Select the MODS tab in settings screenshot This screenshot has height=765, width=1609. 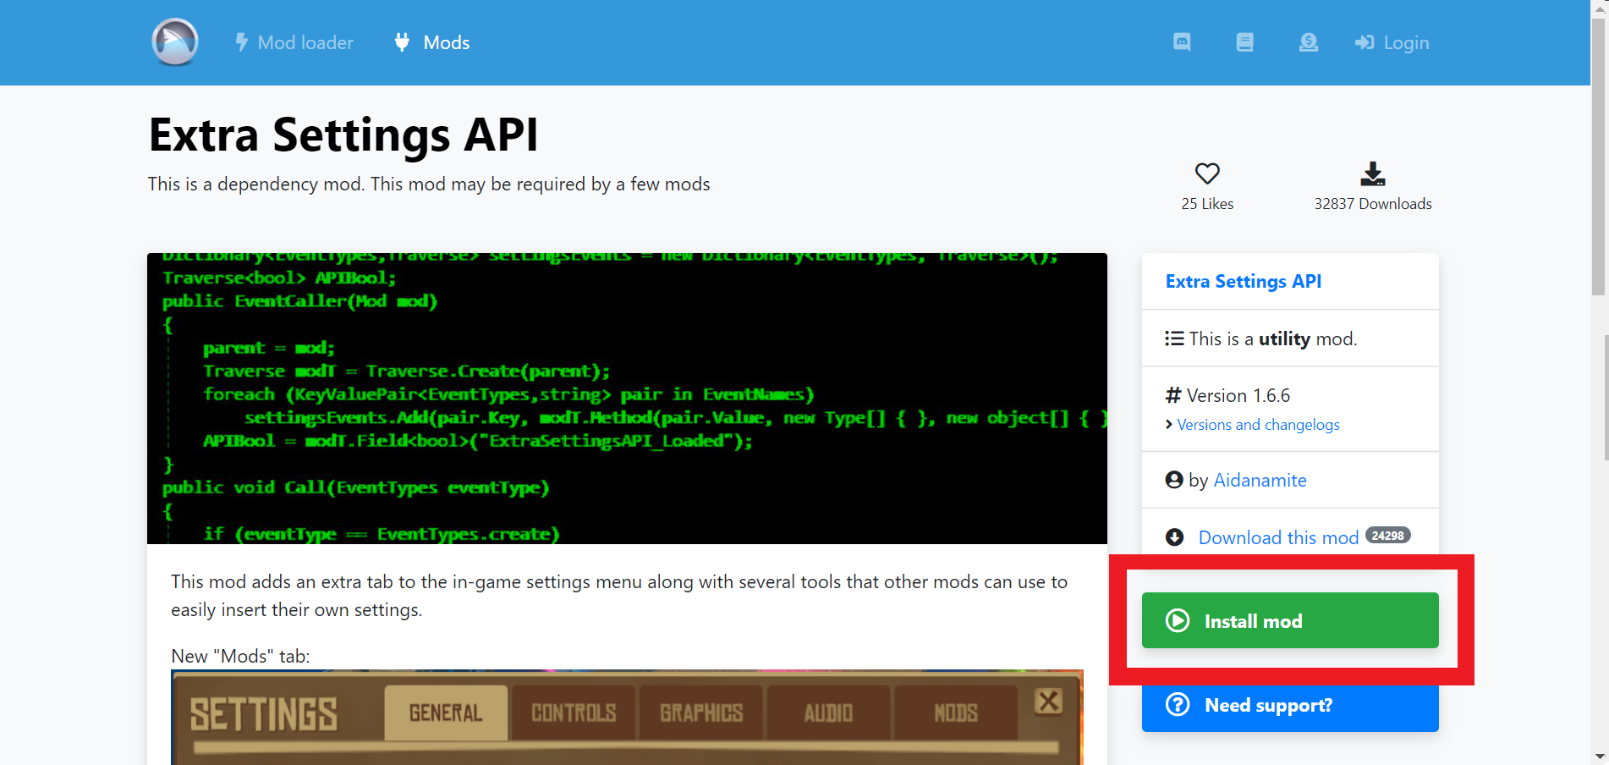click(x=956, y=713)
